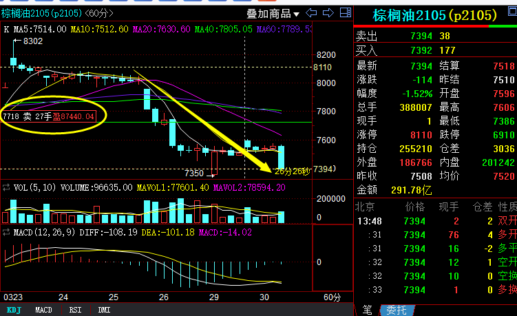Click the MACD(12,26,9) indicator label
The image size is (517, 316).
point(43,233)
